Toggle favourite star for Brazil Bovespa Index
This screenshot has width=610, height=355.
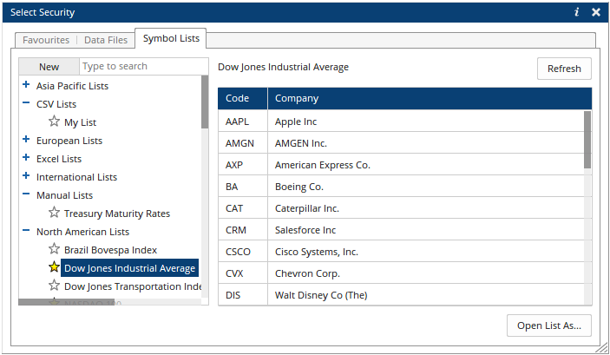54,249
